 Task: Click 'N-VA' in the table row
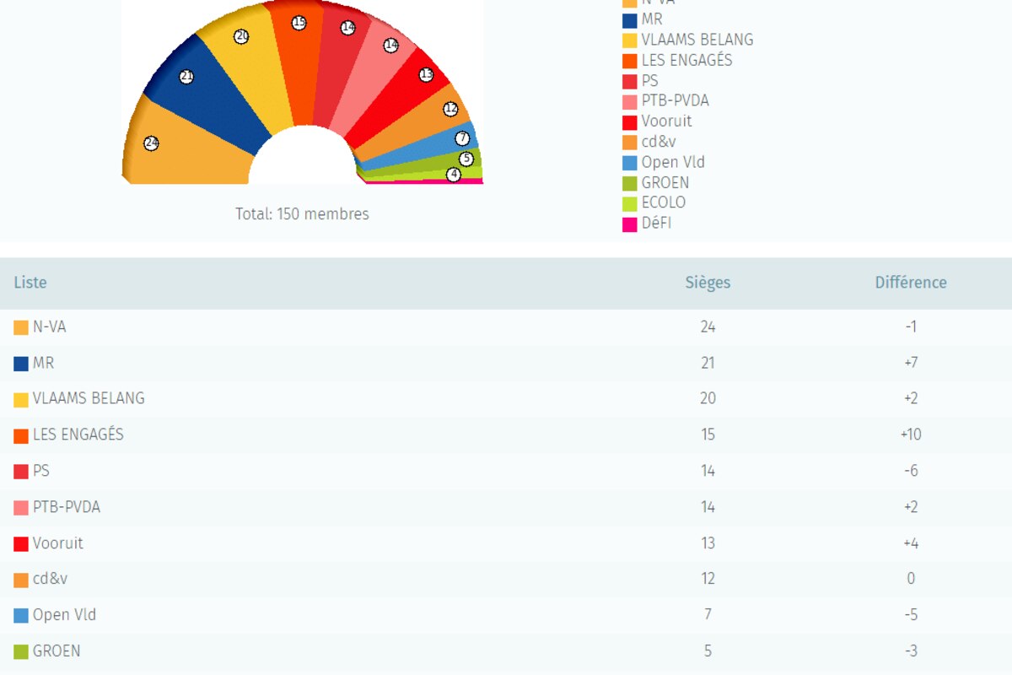pos(50,327)
